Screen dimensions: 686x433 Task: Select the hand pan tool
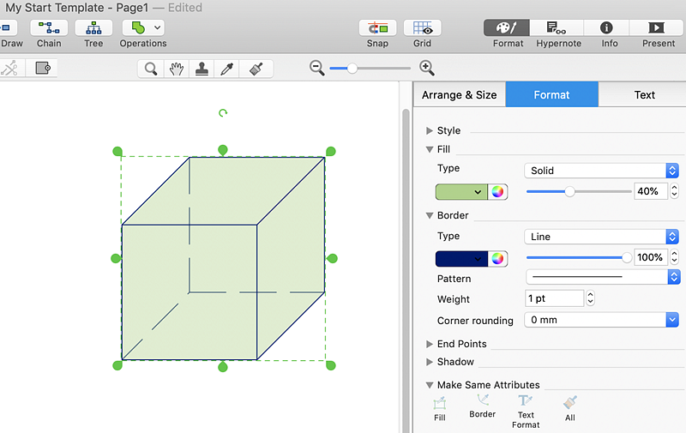[x=176, y=69]
